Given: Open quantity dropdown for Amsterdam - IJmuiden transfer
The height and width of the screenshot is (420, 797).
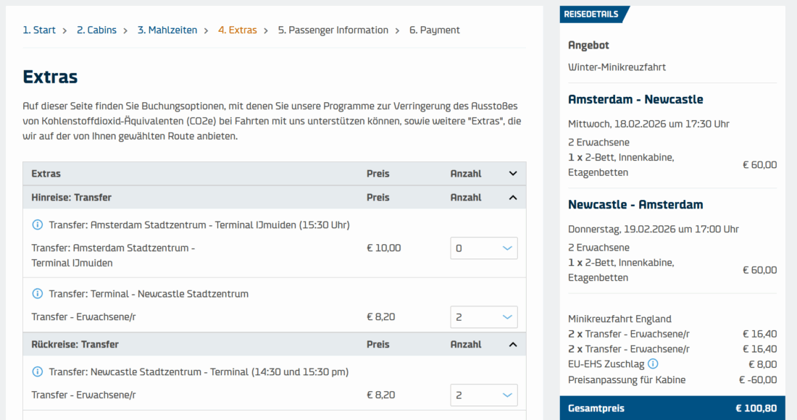Looking at the screenshot, I should (484, 248).
